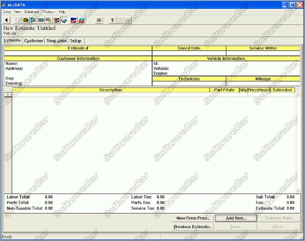Click the change car icon with arrows

point(81,21)
